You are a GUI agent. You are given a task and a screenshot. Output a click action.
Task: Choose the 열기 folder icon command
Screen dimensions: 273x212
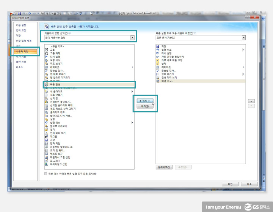point(46,129)
